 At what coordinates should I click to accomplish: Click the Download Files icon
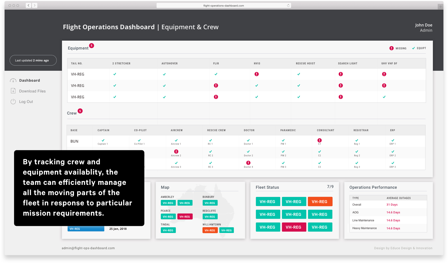pyautogui.click(x=13, y=91)
